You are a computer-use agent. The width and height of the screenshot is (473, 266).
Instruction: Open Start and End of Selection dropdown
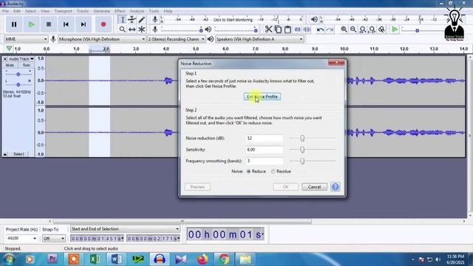(125, 229)
